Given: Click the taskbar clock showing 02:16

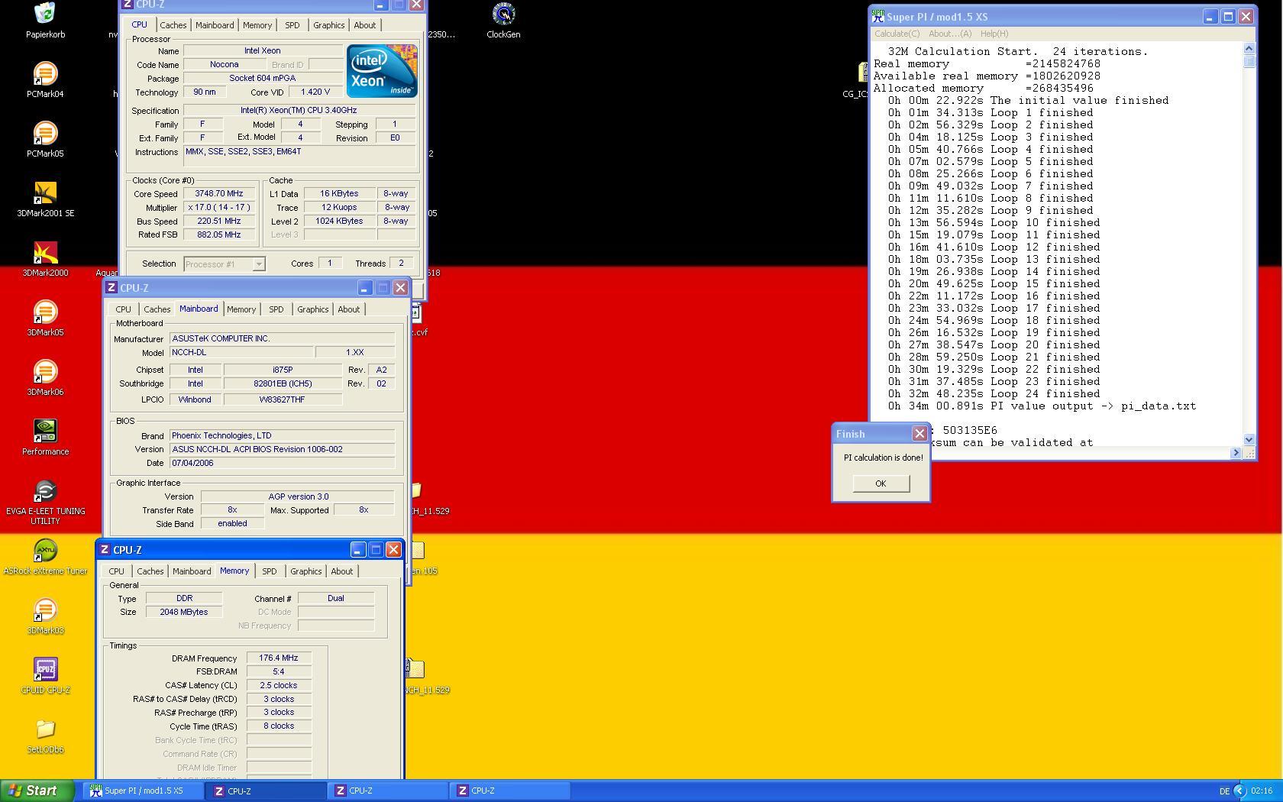Looking at the screenshot, I should (1262, 791).
